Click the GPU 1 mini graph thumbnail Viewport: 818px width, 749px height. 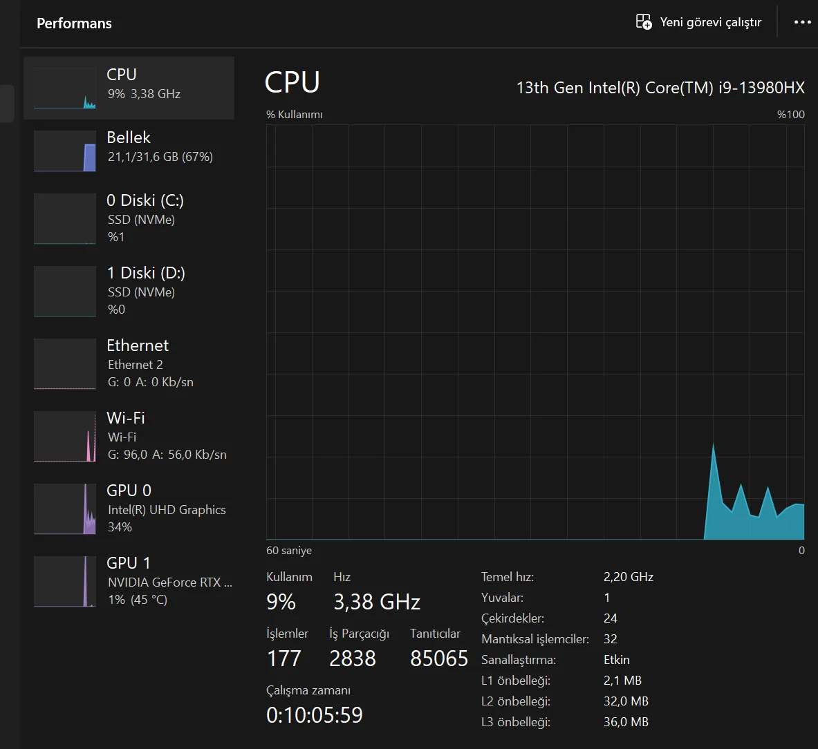coord(65,580)
